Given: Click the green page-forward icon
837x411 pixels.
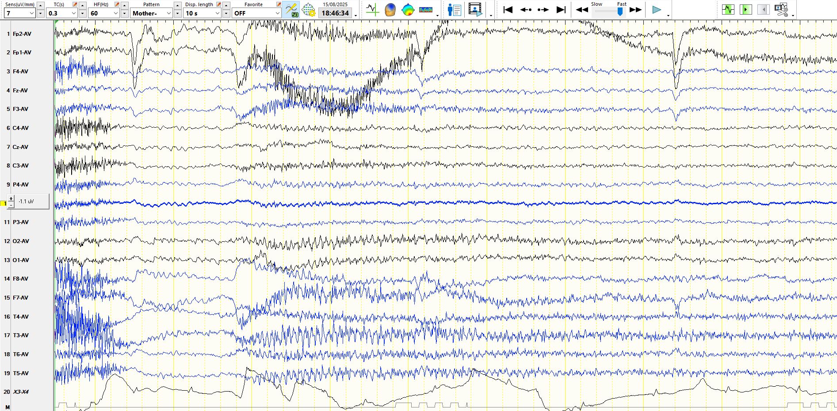Looking at the screenshot, I should tap(745, 10).
